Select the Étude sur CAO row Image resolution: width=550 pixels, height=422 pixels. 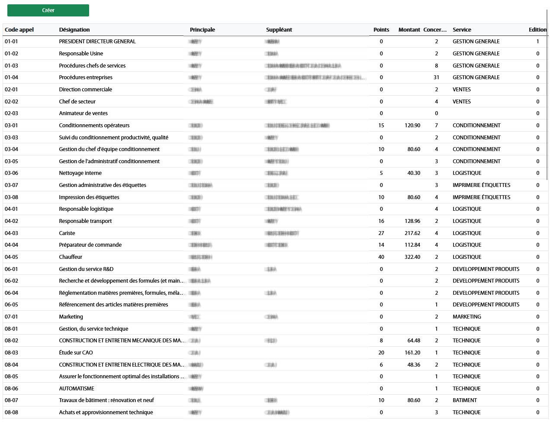[275, 353]
